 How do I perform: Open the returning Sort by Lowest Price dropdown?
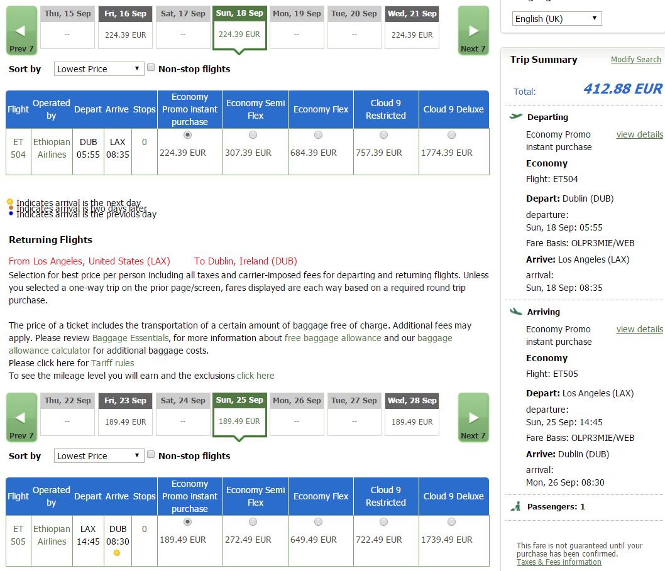(99, 455)
